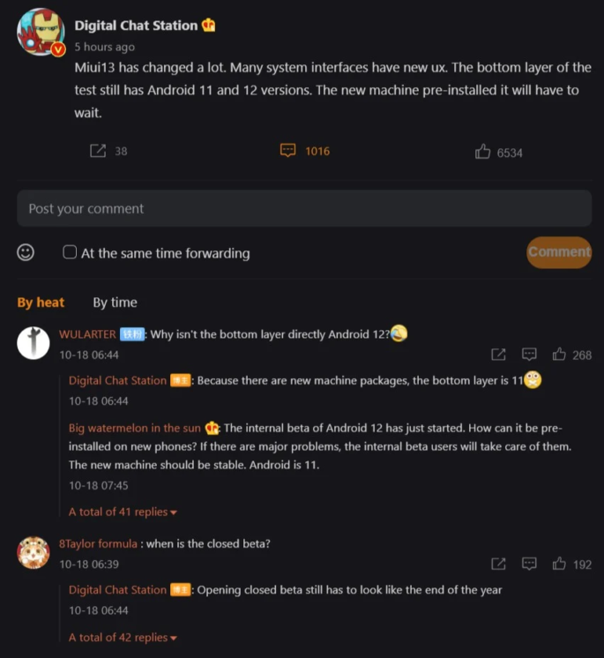604x658 pixels.
Task: Expand "A total of 41 replies"
Action: coord(123,512)
